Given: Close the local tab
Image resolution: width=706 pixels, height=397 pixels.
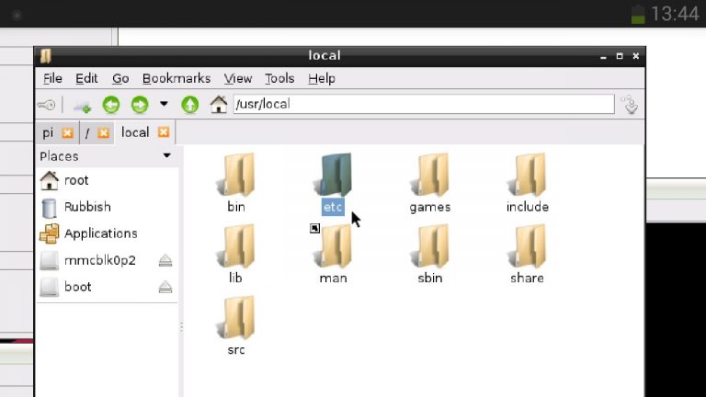Looking at the screenshot, I should pyautogui.click(x=164, y=132).
